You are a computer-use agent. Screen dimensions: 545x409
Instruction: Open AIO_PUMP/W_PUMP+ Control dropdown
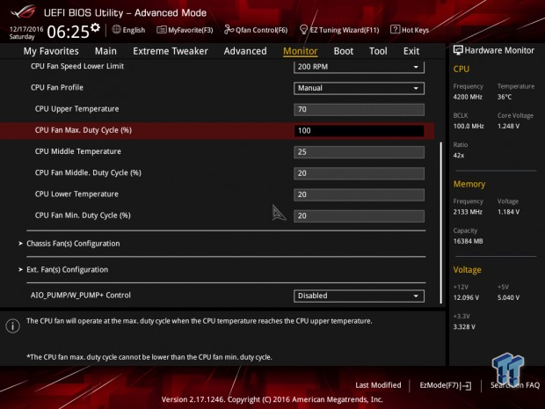[359, 296]
